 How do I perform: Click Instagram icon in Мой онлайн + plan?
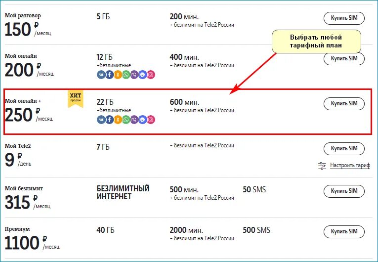151,120
